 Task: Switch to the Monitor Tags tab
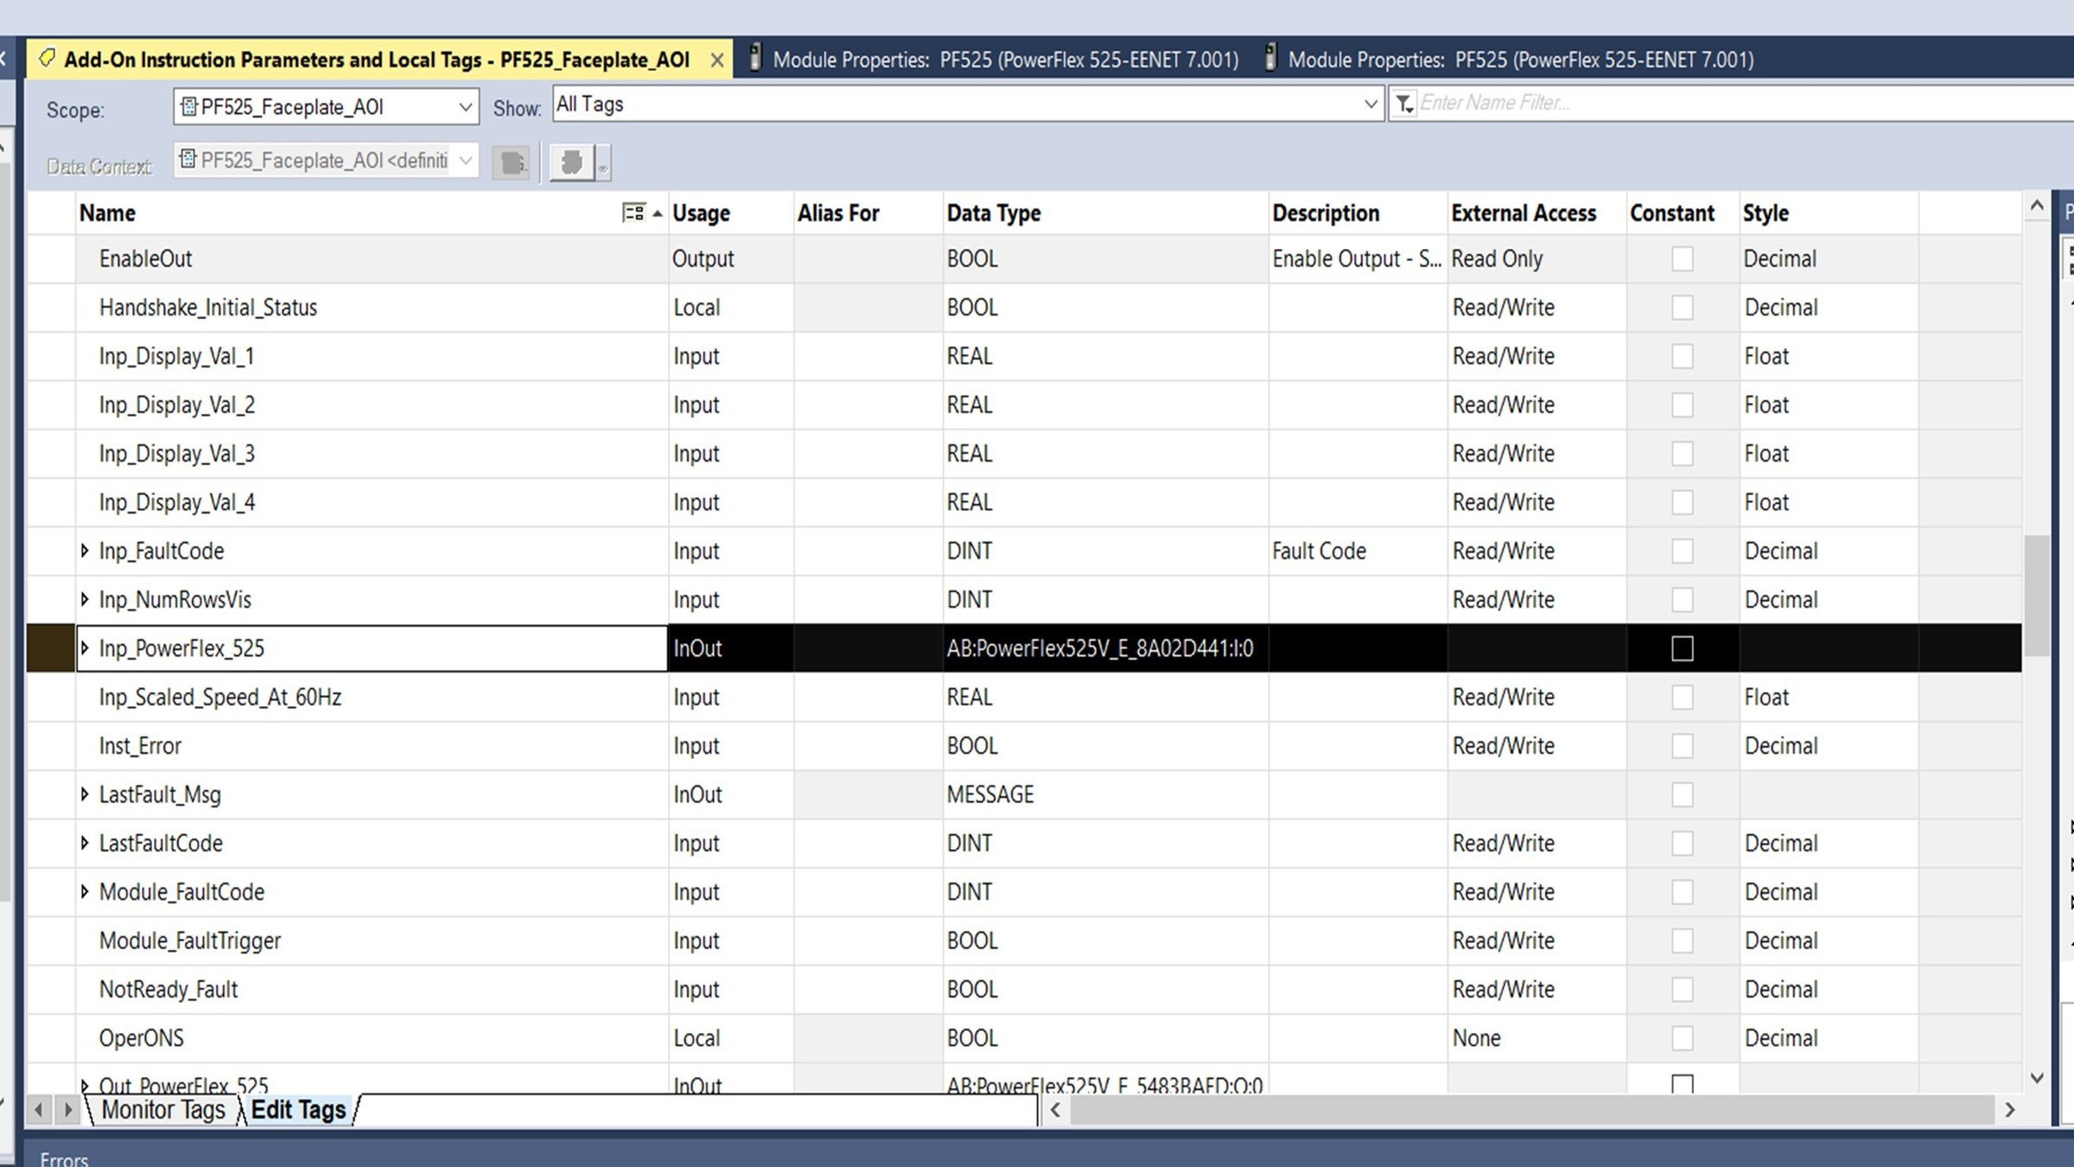click(x=162, y=1110)
